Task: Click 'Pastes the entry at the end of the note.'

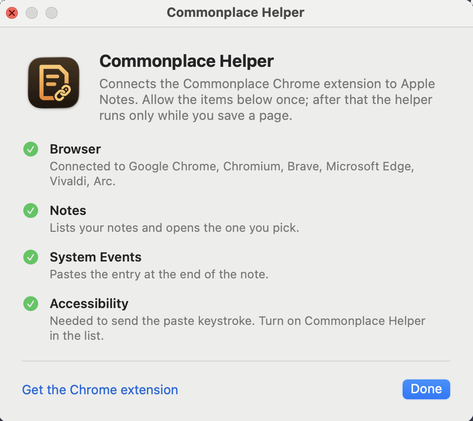Action: pyautogui.click(x=159, y=274)
